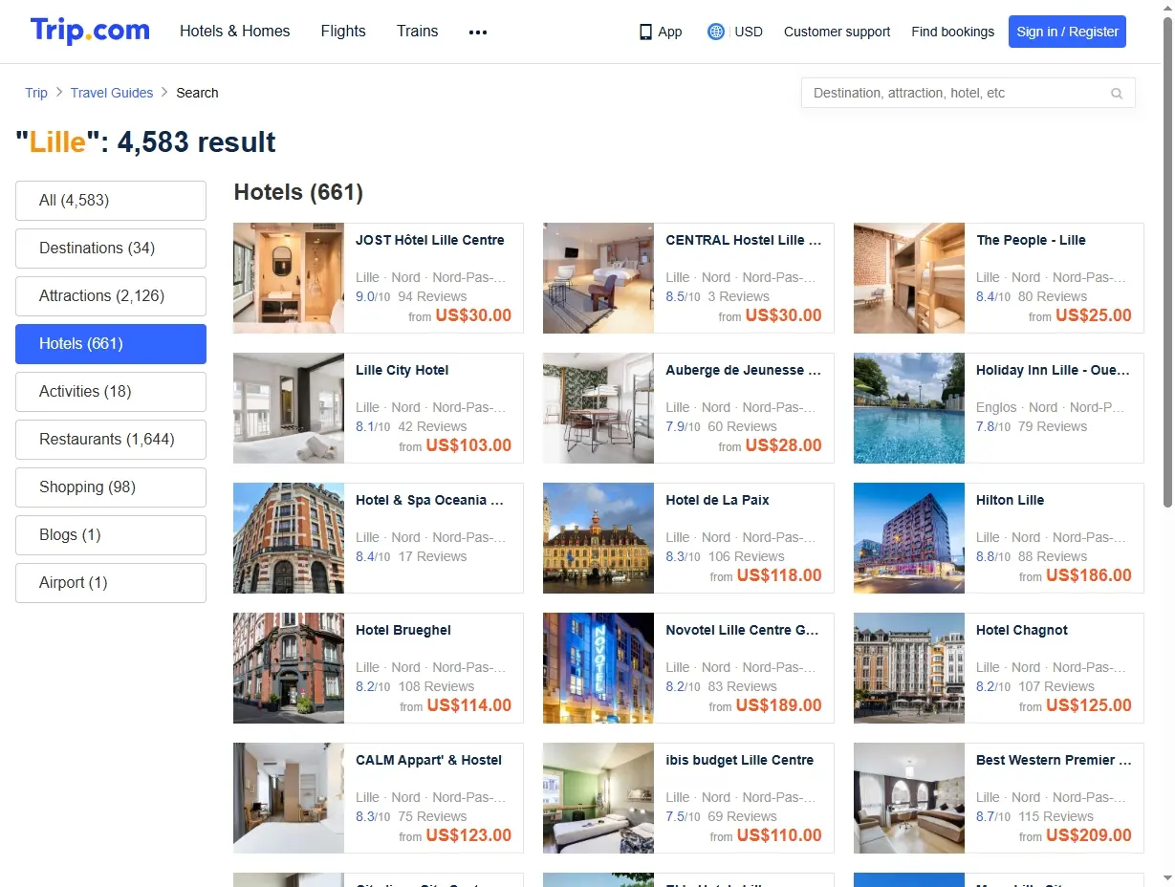Click The People - Lille title
This screenshot has width=1175, height=887.
point(1031,240)
